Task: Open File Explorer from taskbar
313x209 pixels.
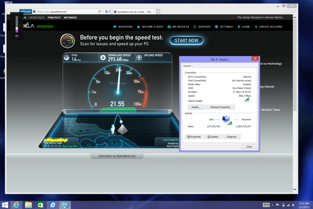Action: coord(29,205)
